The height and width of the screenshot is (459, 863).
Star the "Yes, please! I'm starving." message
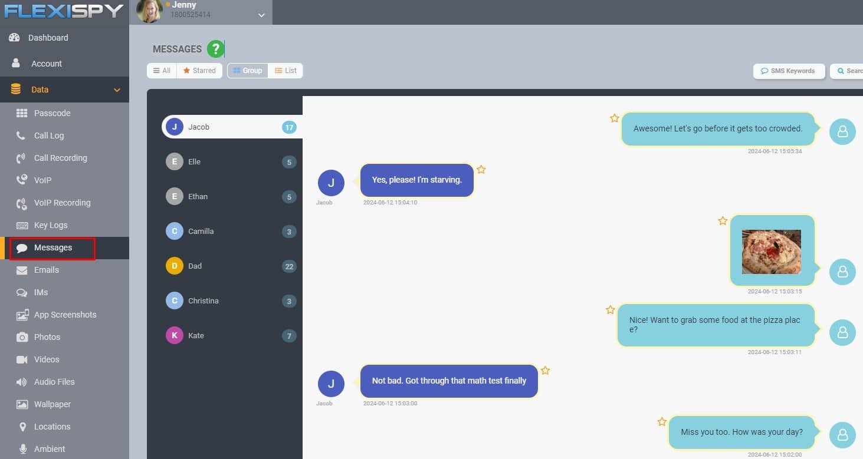pos(481,170)
